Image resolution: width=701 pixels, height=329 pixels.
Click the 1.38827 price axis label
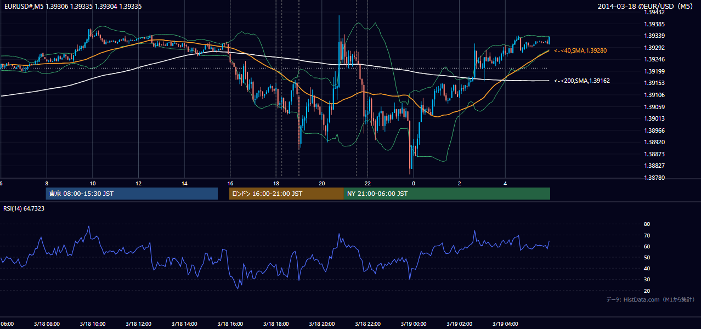click(654, 166)
